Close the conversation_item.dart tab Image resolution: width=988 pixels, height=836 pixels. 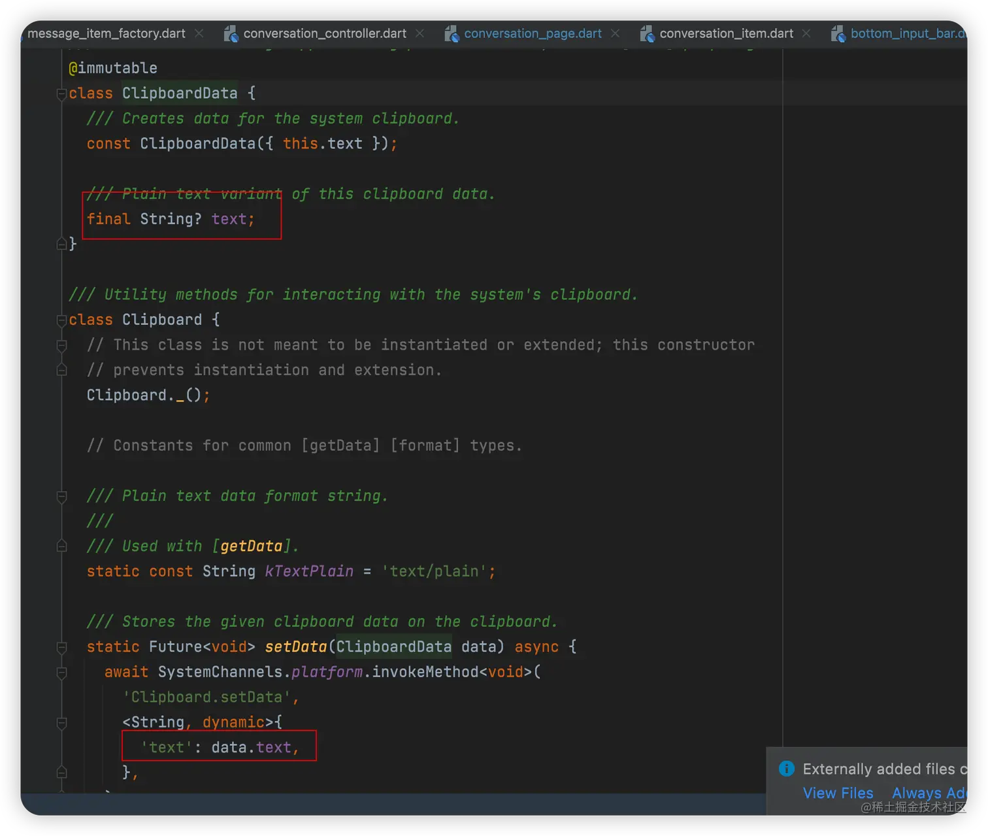pos(806,33)
